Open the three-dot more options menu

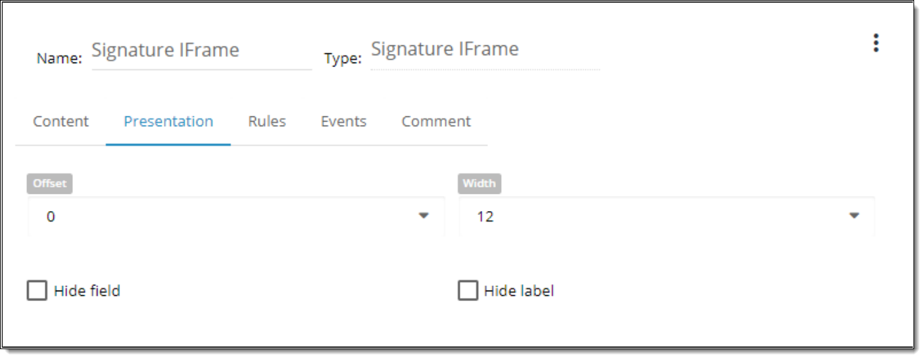point(875,43)
